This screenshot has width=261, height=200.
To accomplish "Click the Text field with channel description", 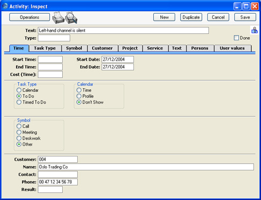I will pos(123,31).
